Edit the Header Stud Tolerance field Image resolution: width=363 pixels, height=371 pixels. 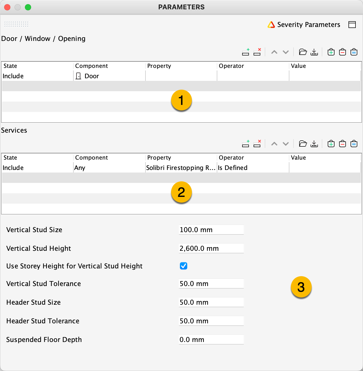pyautogui.click(x=211, y=321)
